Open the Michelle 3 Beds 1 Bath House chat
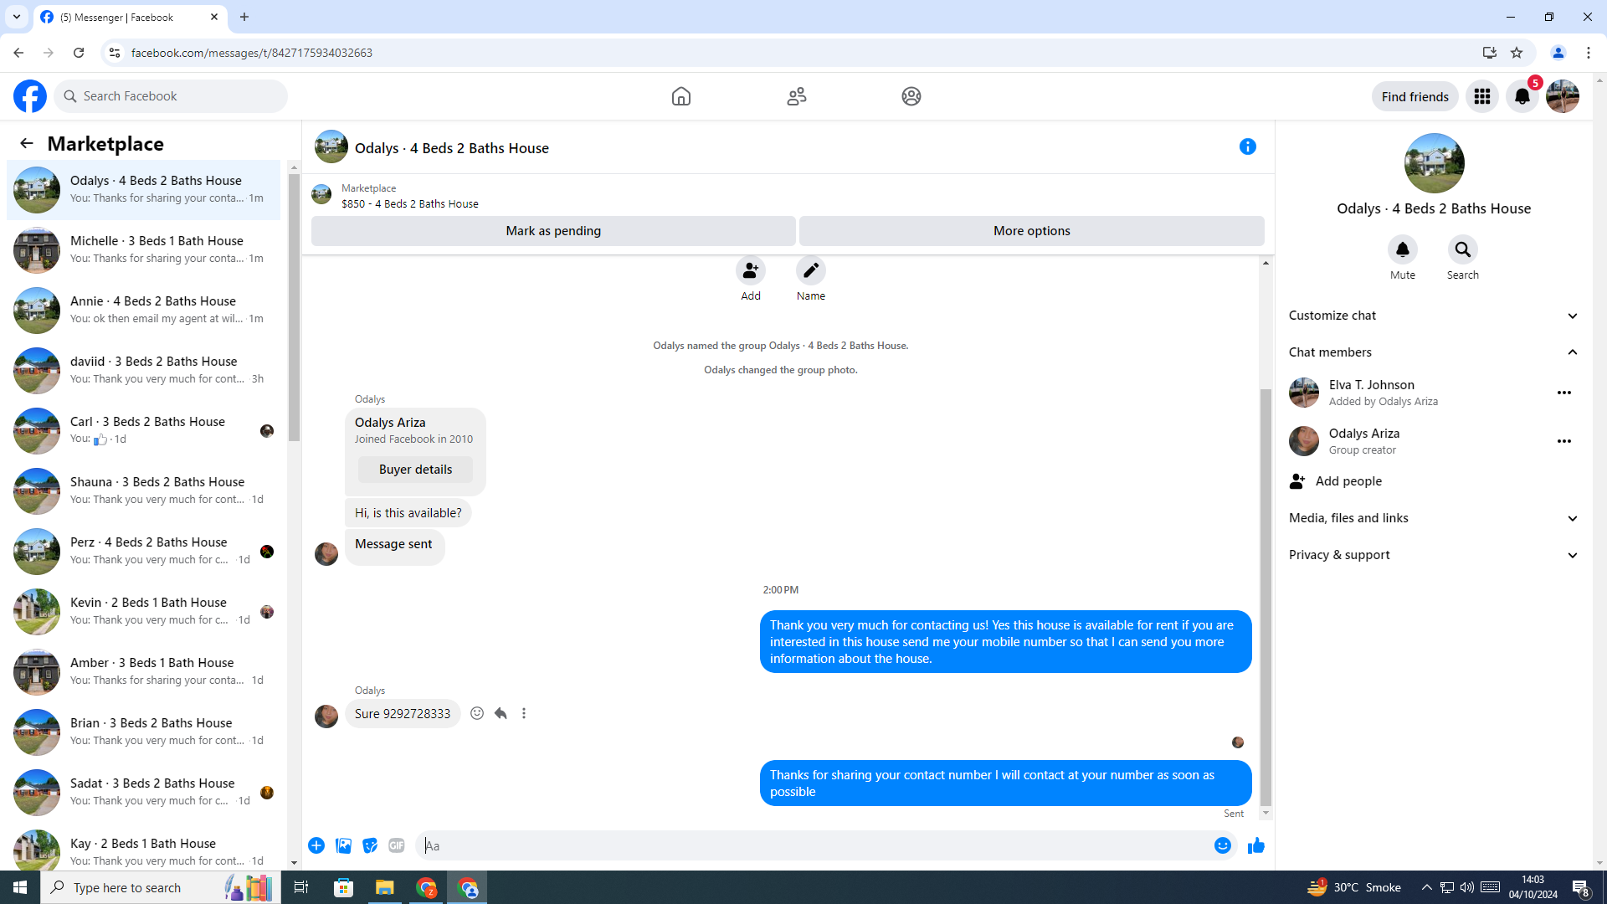The width and height of the screenshot is (1607, 904). 144,250
